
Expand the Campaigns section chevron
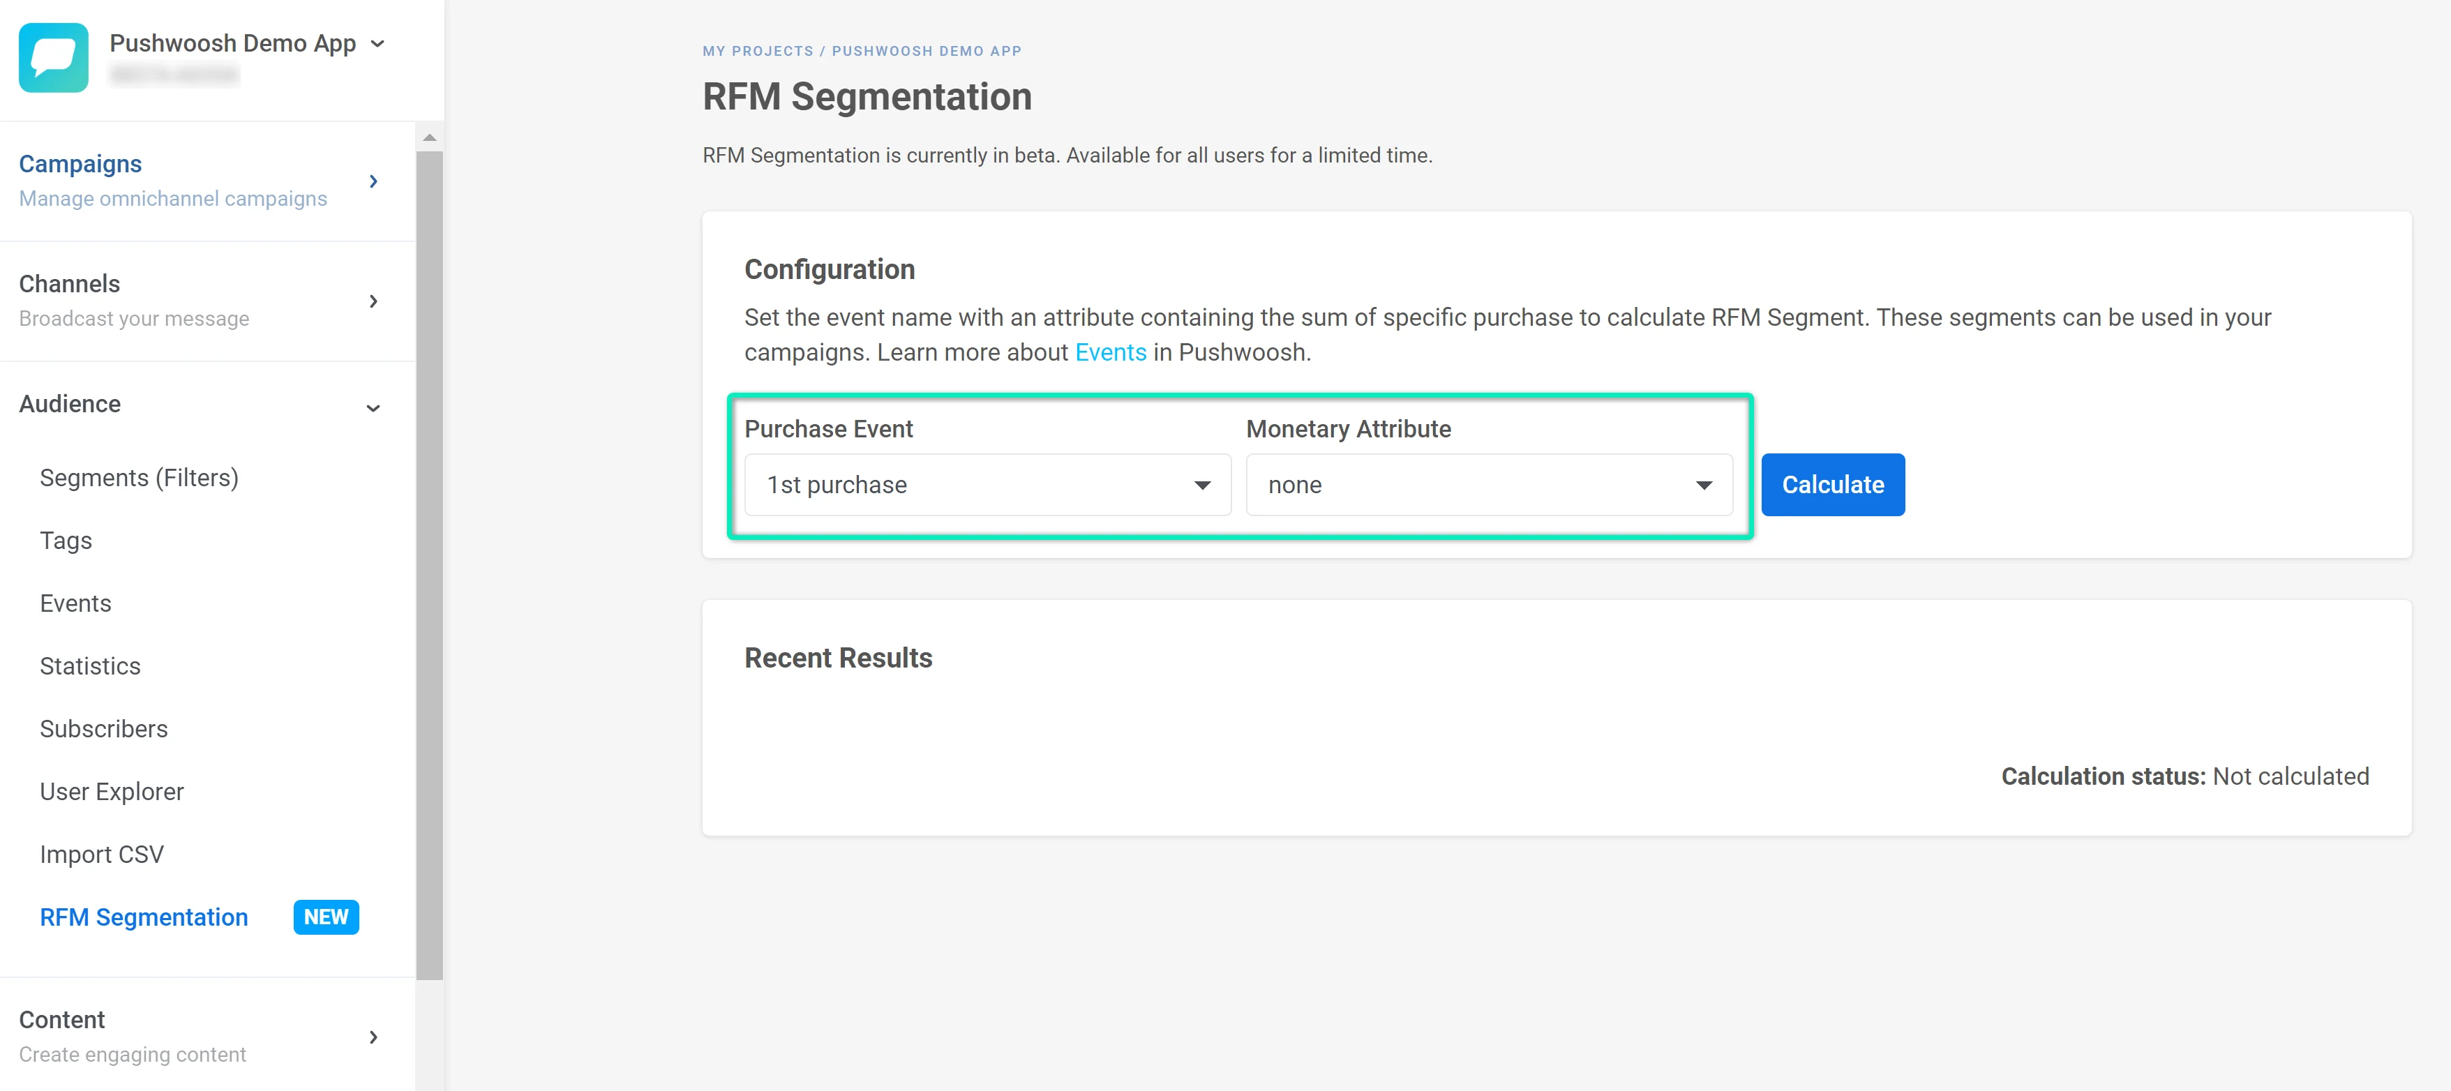pyautogui.click(x=374, y=181)
